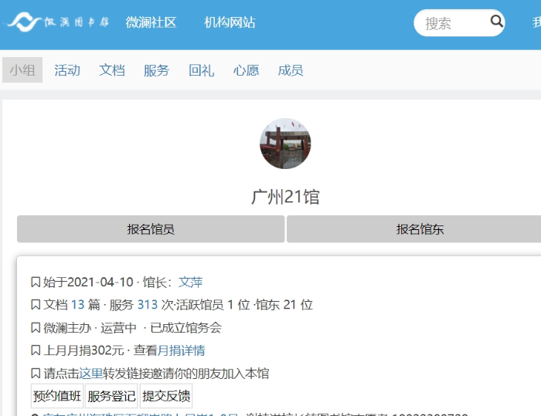Viewport: 541px width, 416px height.
Task: Select the 小组 tab
Action: tap(22, 70)
